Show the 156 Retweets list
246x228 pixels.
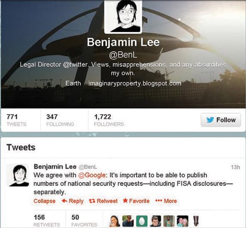click(47, 221)
